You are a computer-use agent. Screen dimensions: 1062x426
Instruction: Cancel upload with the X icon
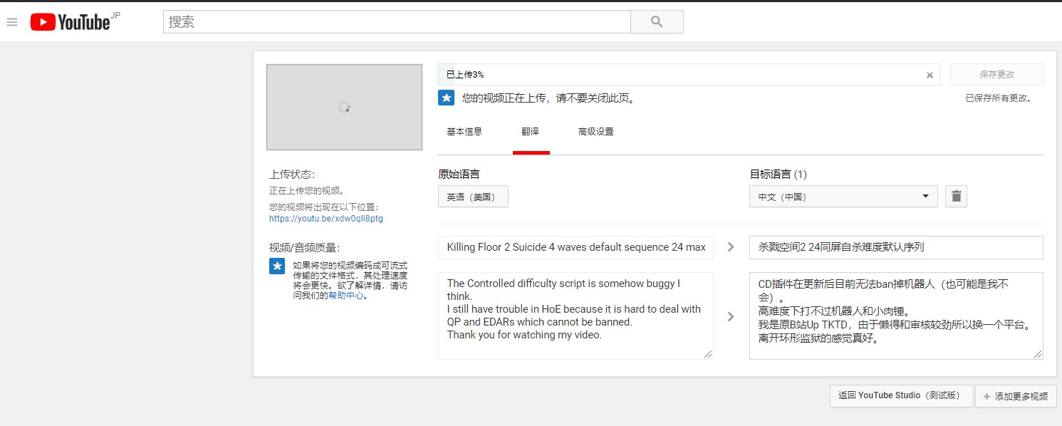coord(930,75)
